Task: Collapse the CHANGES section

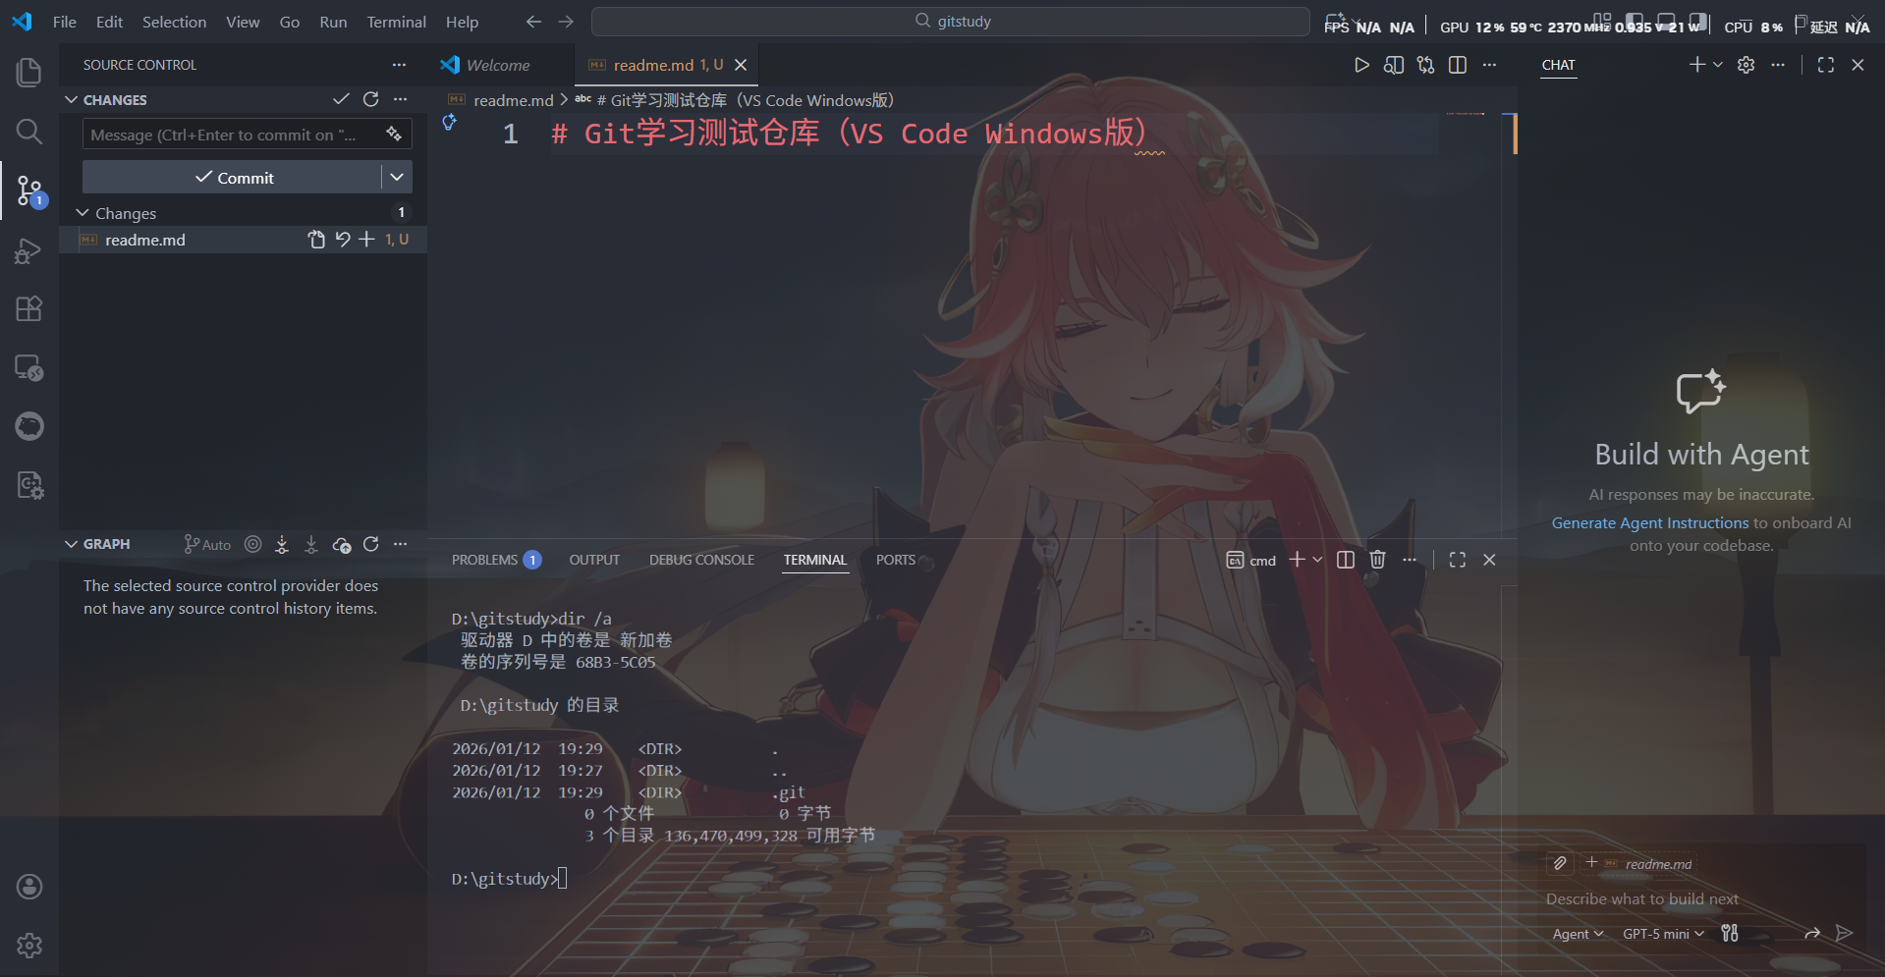Action: coord(71,100)
